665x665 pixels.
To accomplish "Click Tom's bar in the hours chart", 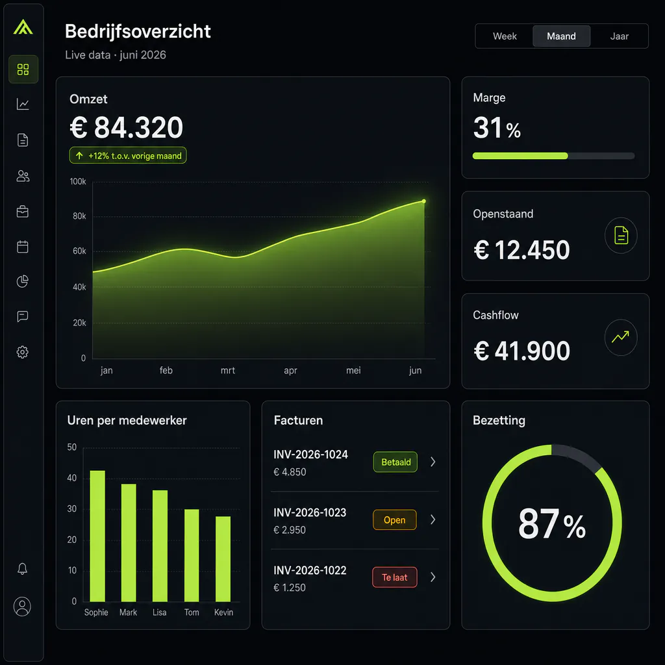I will pos(192,556).
